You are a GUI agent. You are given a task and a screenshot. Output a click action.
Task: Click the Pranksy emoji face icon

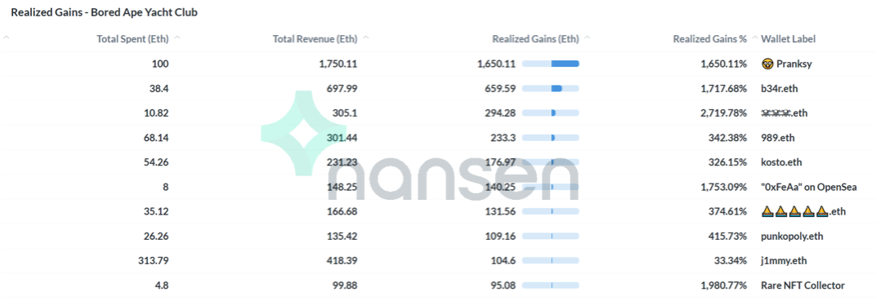(x=767, y=64)
